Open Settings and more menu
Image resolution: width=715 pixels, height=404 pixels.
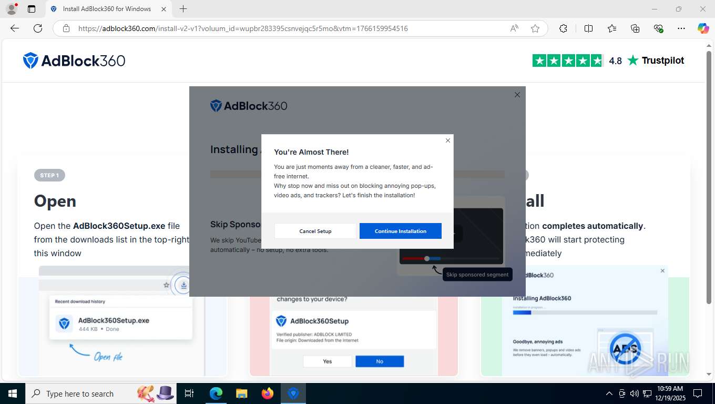coord(681,28)
